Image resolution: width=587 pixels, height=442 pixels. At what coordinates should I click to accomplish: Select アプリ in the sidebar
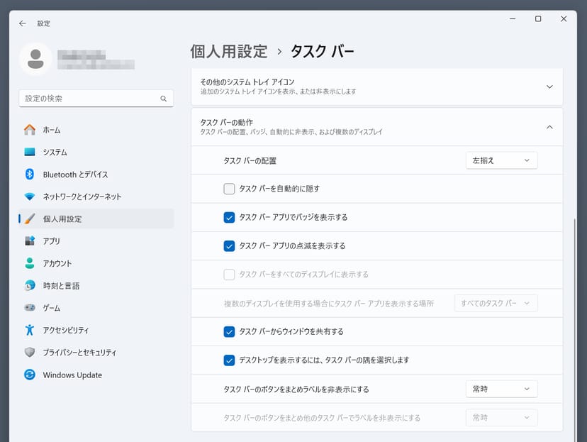(52, 241)
